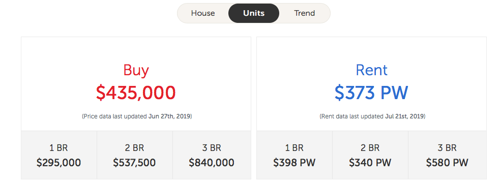The image size is (501, 183).
Task: Click the Jul 21st, 2019 date text
Action: click(x=404, y=116)
